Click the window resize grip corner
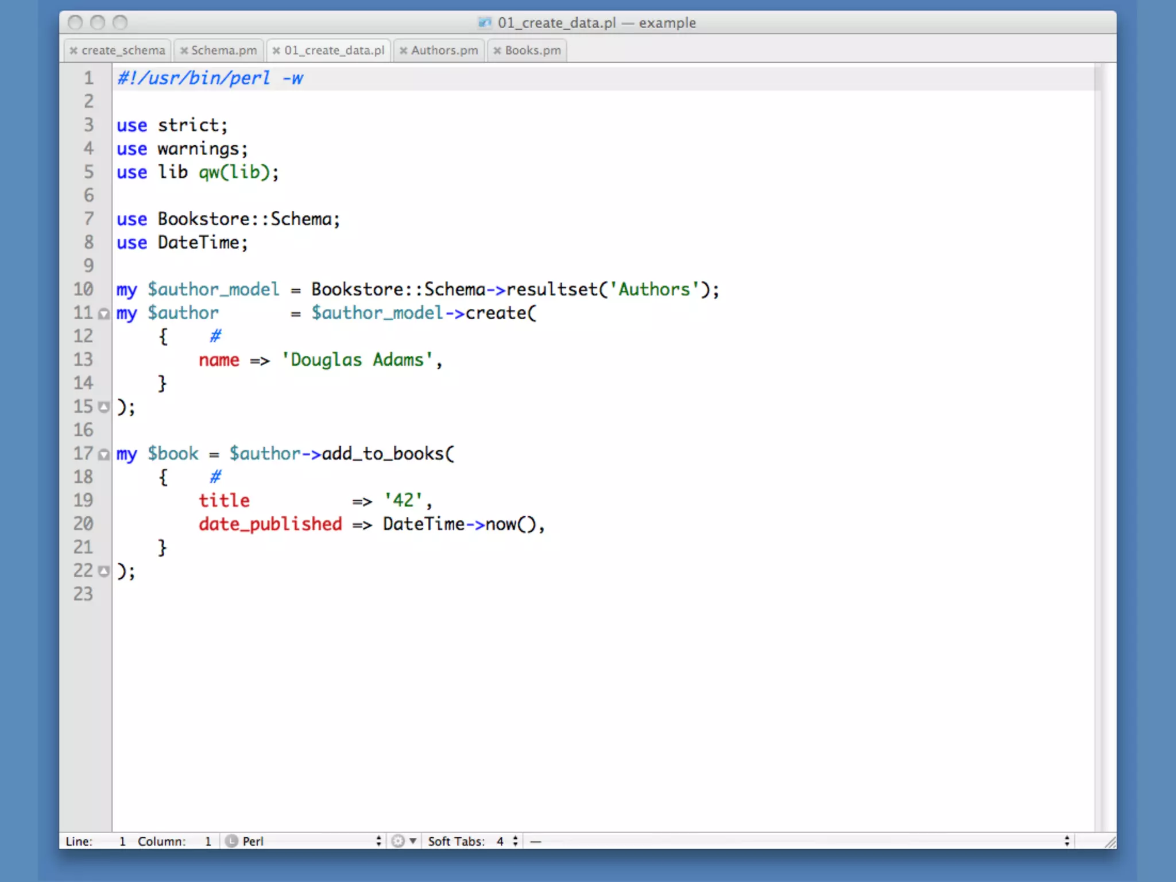1176x882 pixels. click(1110, 842)
